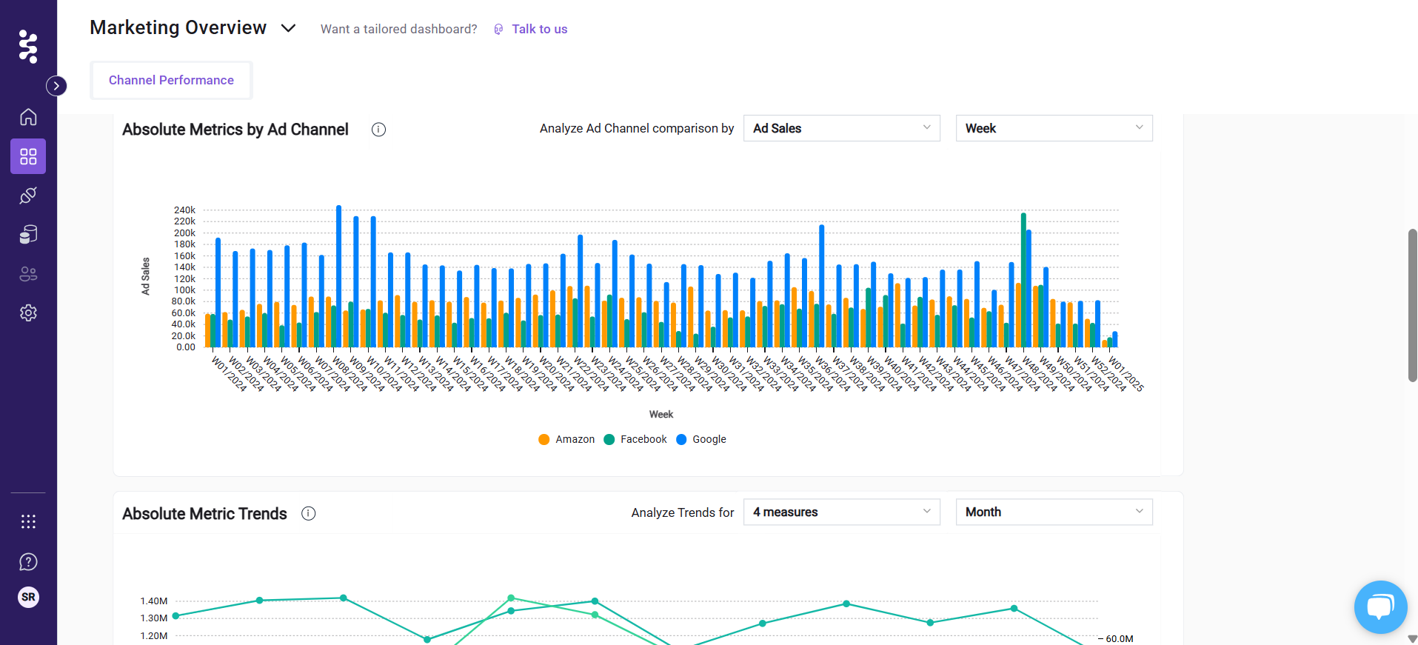Click the Ad Sales y-axis title

(x=146, y=276)
